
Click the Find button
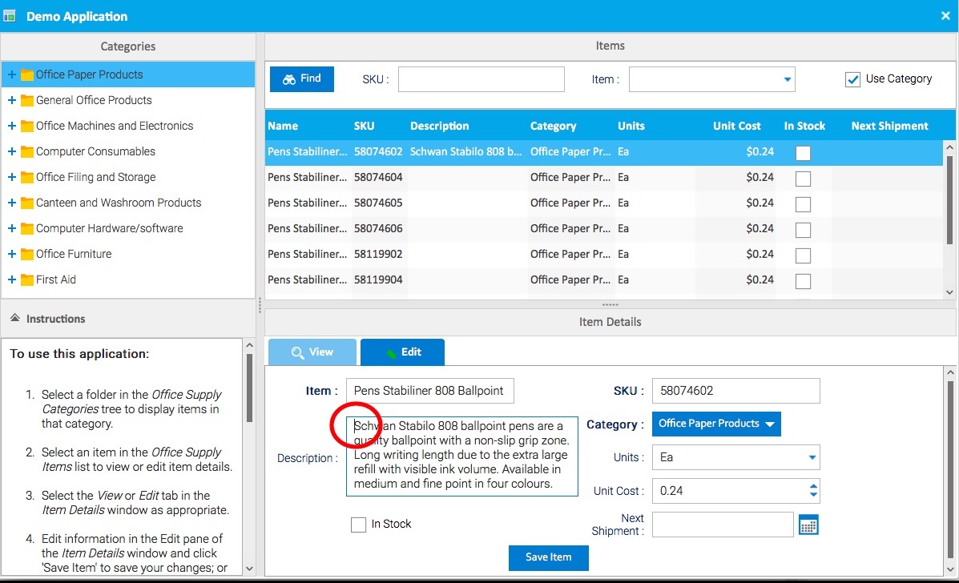point(301,78)
